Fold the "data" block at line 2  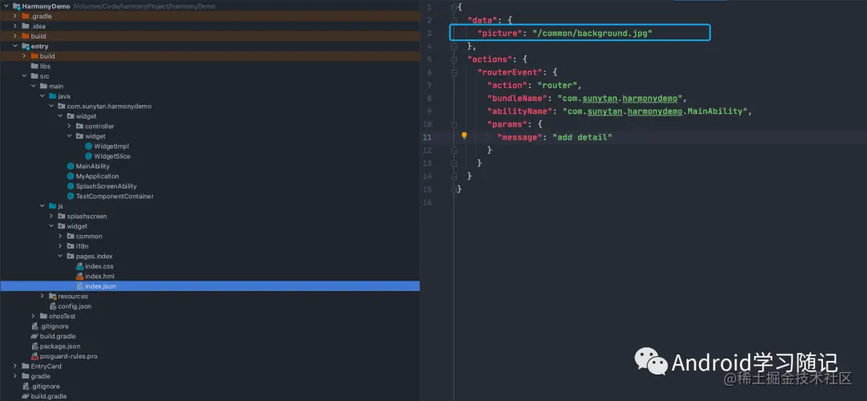point(454,20)
